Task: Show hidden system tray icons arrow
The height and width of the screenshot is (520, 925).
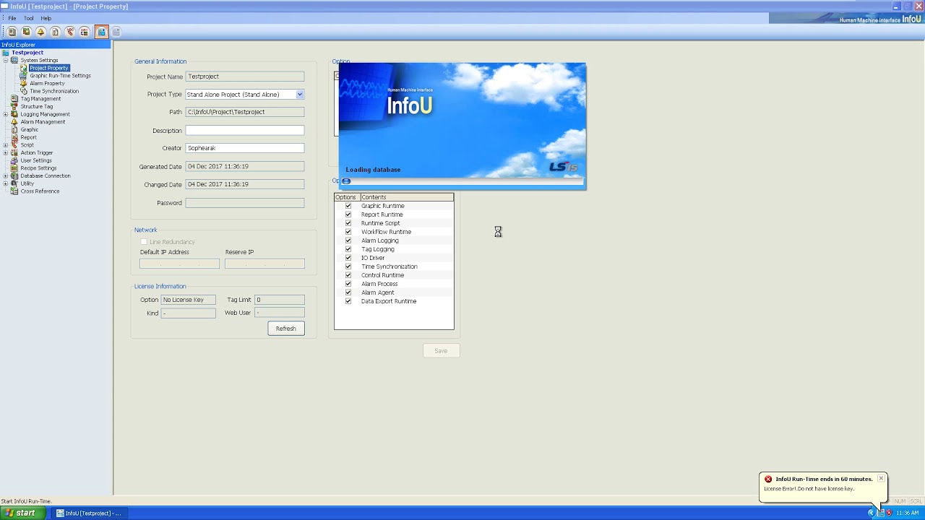Action: coord(872,513)
